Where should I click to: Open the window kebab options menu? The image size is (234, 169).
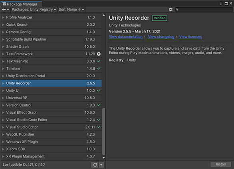pos(221,4)
